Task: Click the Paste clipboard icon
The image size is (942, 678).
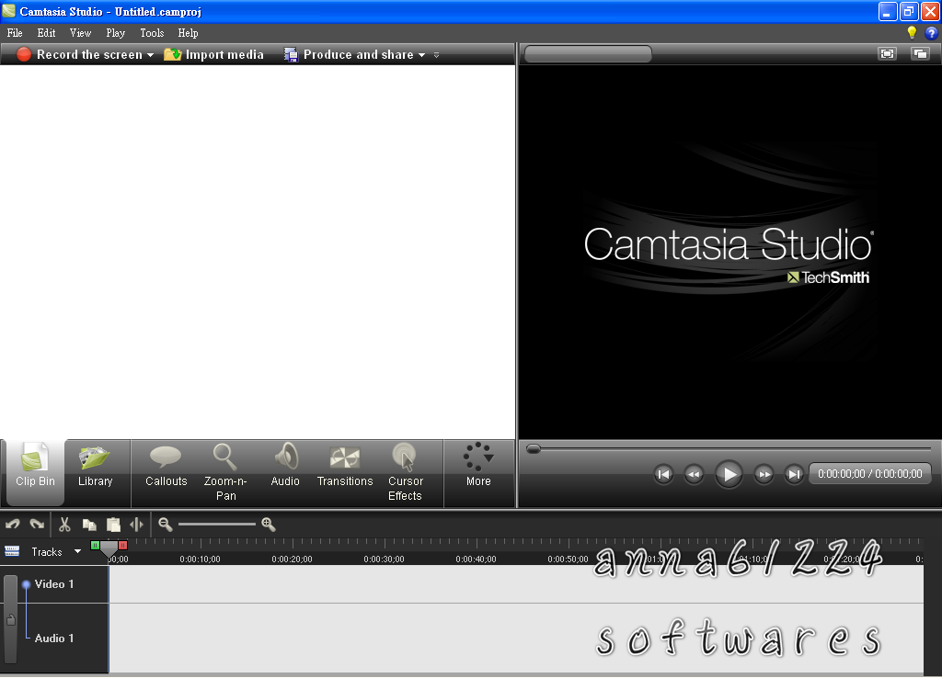Action: point(113,525)
